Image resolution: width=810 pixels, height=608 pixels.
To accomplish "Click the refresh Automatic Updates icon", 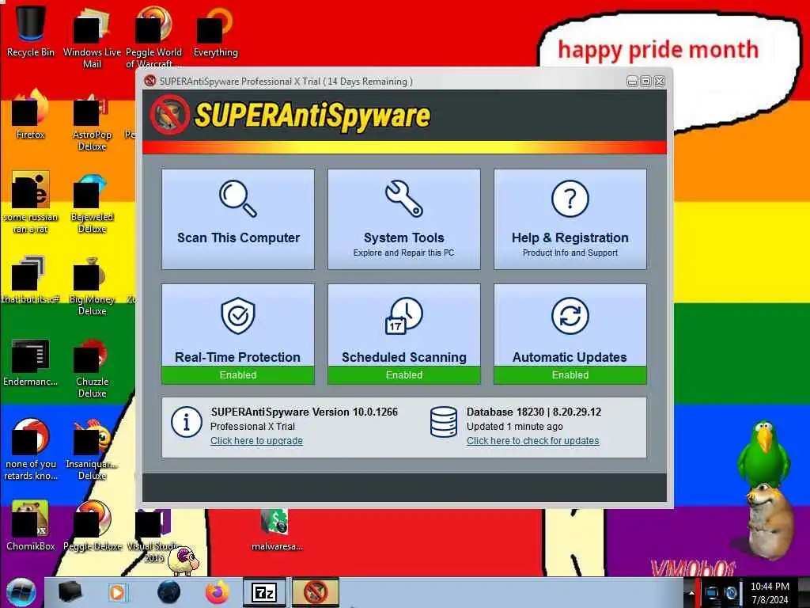I will (x=570, y=315).
